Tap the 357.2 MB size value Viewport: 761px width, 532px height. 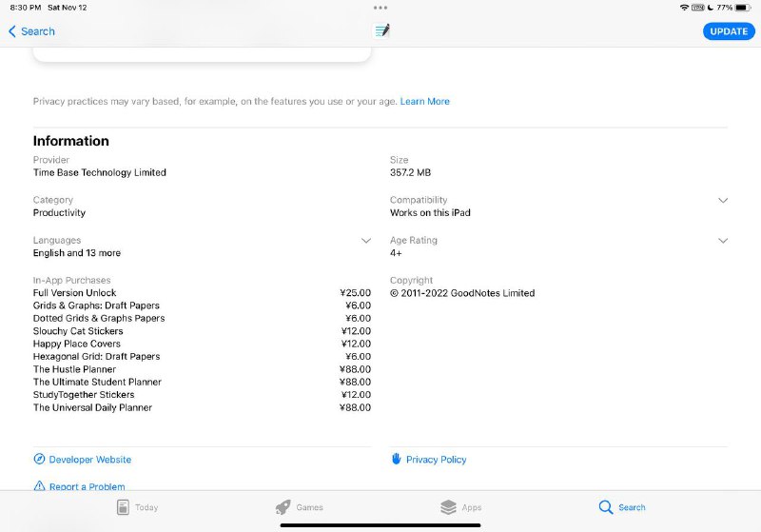[410, 172]
